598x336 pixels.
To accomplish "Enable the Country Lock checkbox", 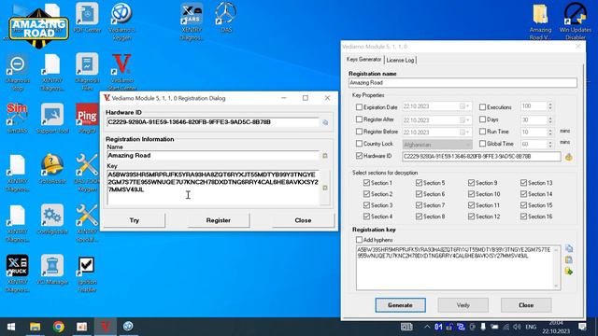I will [x=359, y=144].
